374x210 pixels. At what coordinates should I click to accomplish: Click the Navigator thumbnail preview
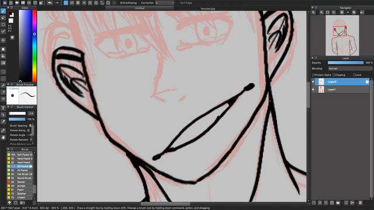point(342,36)
